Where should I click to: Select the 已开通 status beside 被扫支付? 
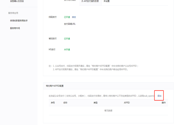point(67,39)
